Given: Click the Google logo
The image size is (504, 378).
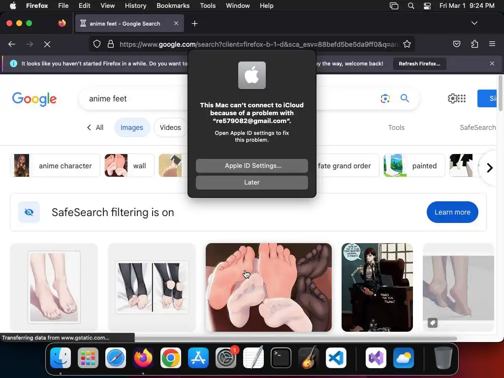Looking at the screenshot, I should [x=34, y=98].
